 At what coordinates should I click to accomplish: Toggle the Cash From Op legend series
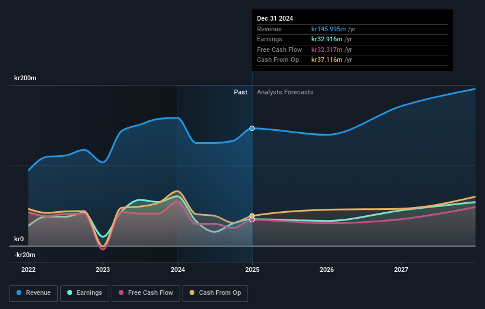215,293
